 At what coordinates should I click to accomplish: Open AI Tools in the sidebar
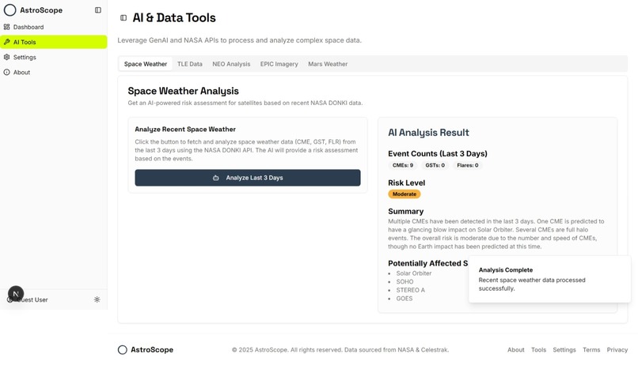tap(54, 42)
